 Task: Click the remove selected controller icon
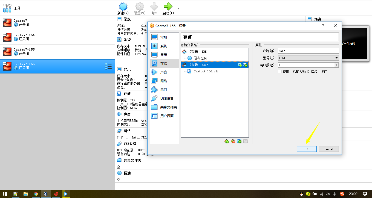tap(233, 141)
